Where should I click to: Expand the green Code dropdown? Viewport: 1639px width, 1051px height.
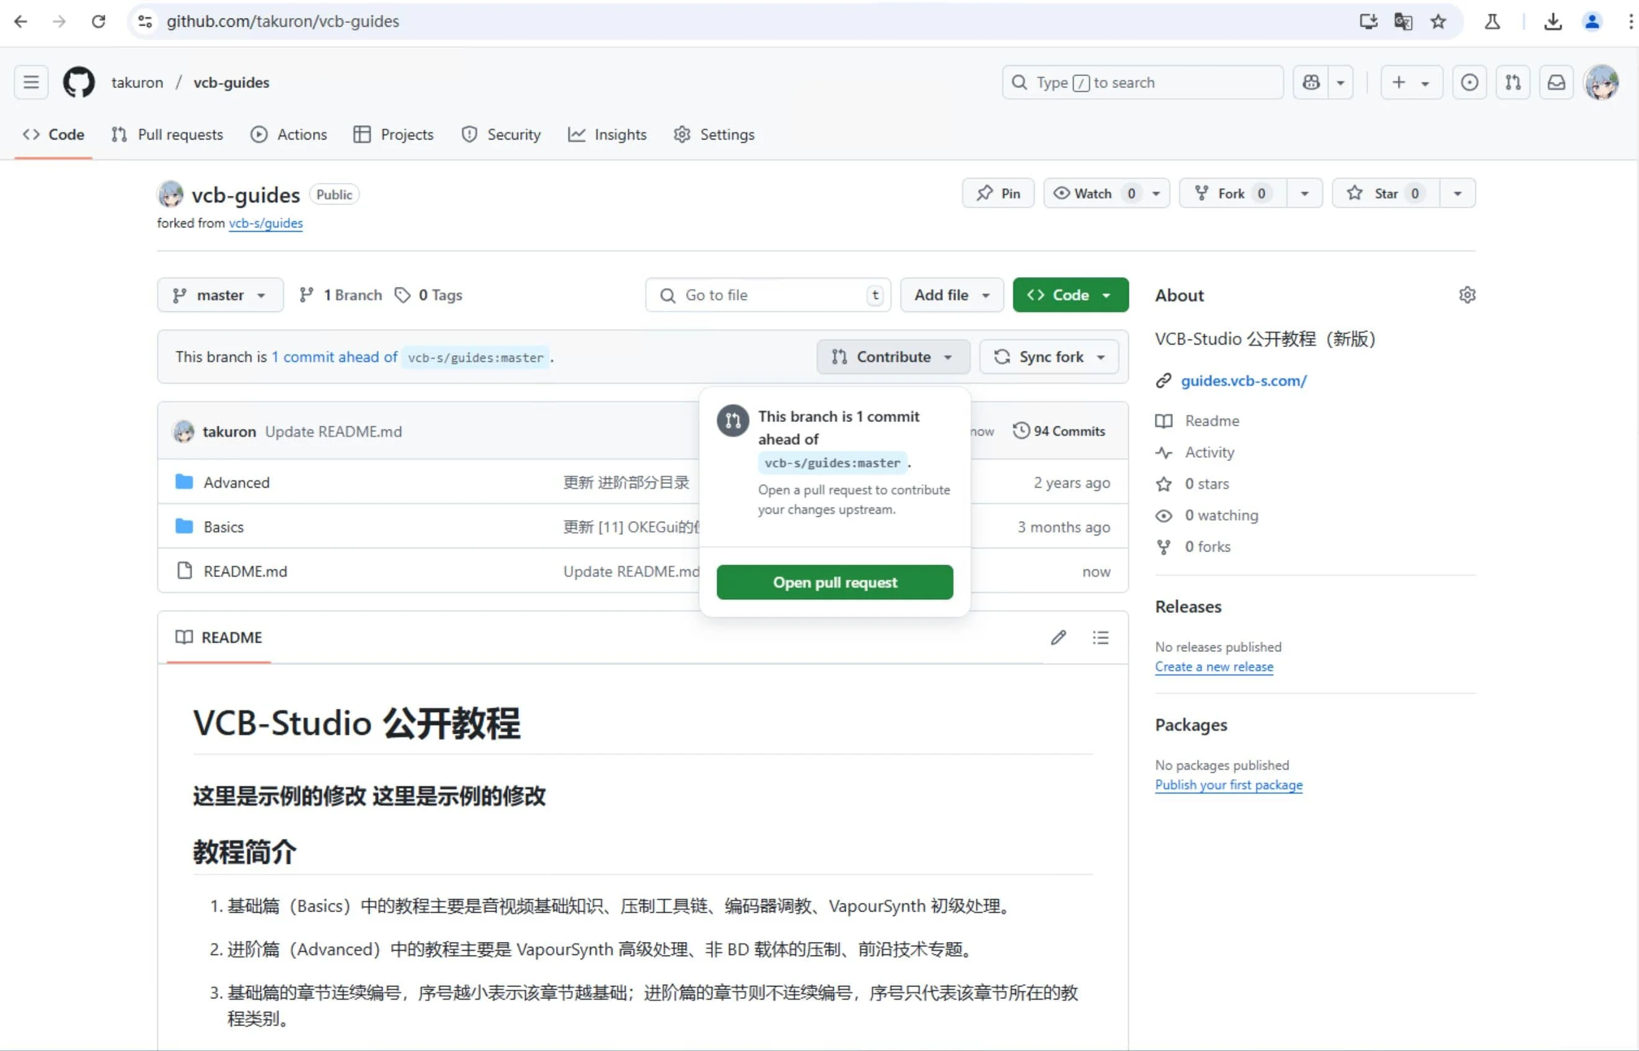(1071, 295)
